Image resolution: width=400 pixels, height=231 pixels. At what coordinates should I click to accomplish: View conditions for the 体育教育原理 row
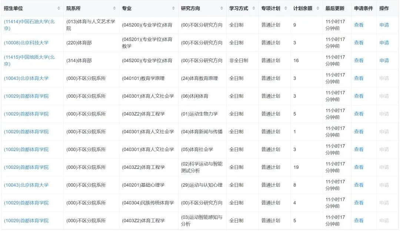359,78
